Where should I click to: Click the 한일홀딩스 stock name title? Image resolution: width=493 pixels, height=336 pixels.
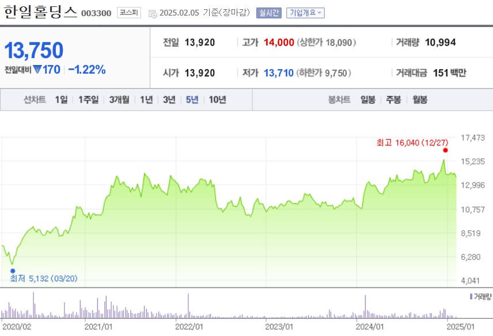pyautogui.click(x=40, y=12)
